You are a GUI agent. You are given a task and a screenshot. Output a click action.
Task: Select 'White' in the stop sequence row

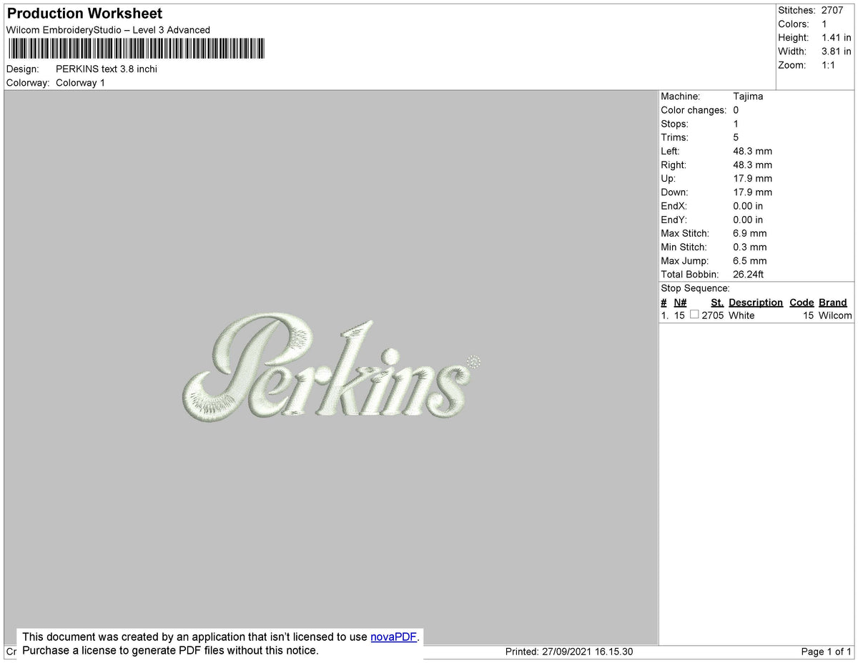pyautogui.click(x=741, y=315)
